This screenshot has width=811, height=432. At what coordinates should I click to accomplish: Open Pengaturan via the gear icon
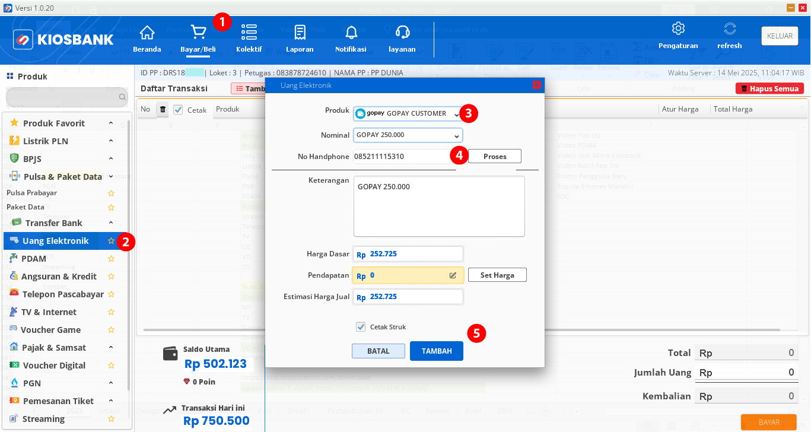coord(678,28)
